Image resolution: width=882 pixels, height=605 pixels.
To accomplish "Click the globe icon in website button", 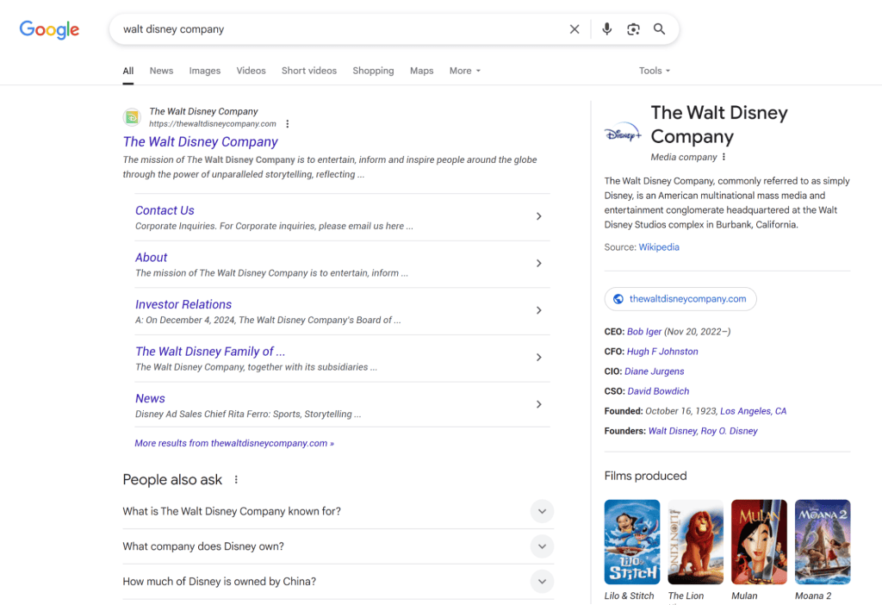I will point(618,299).
